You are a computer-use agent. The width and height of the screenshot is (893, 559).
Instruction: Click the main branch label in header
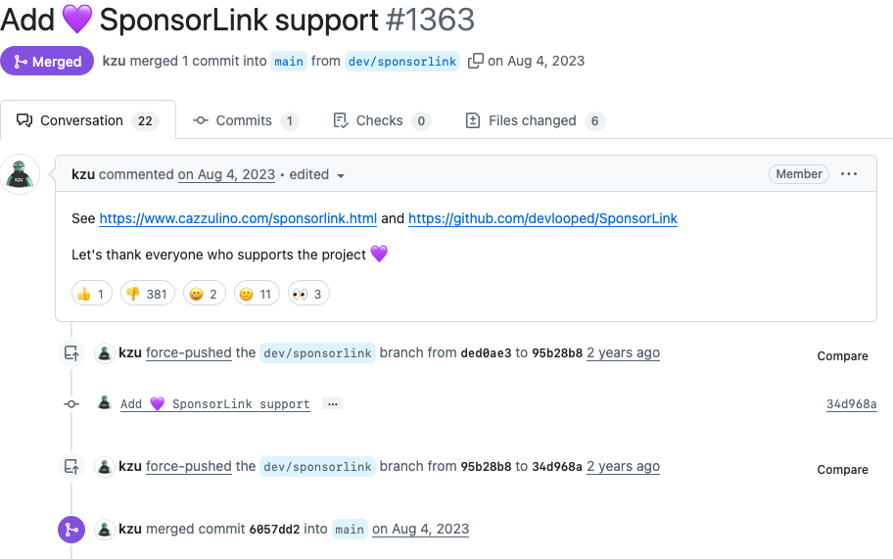tap(289, 61)
